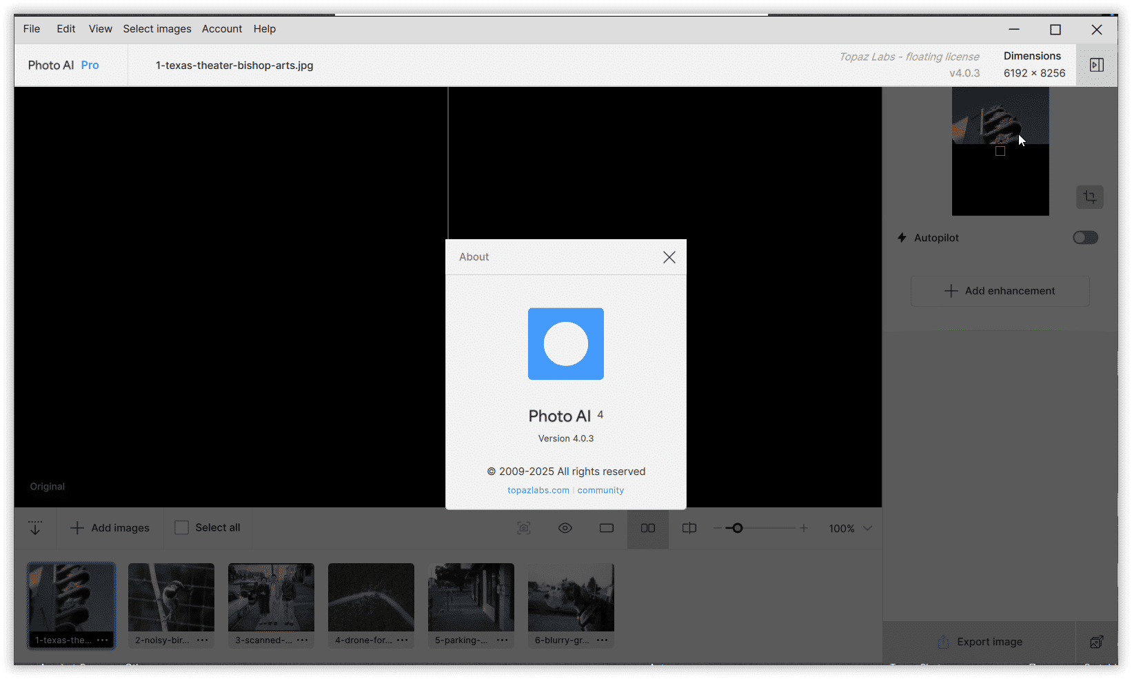Collapse the filmstrip with the down arrow
Viewport: 1132px width, 679px height.
(x=35, y=527)
